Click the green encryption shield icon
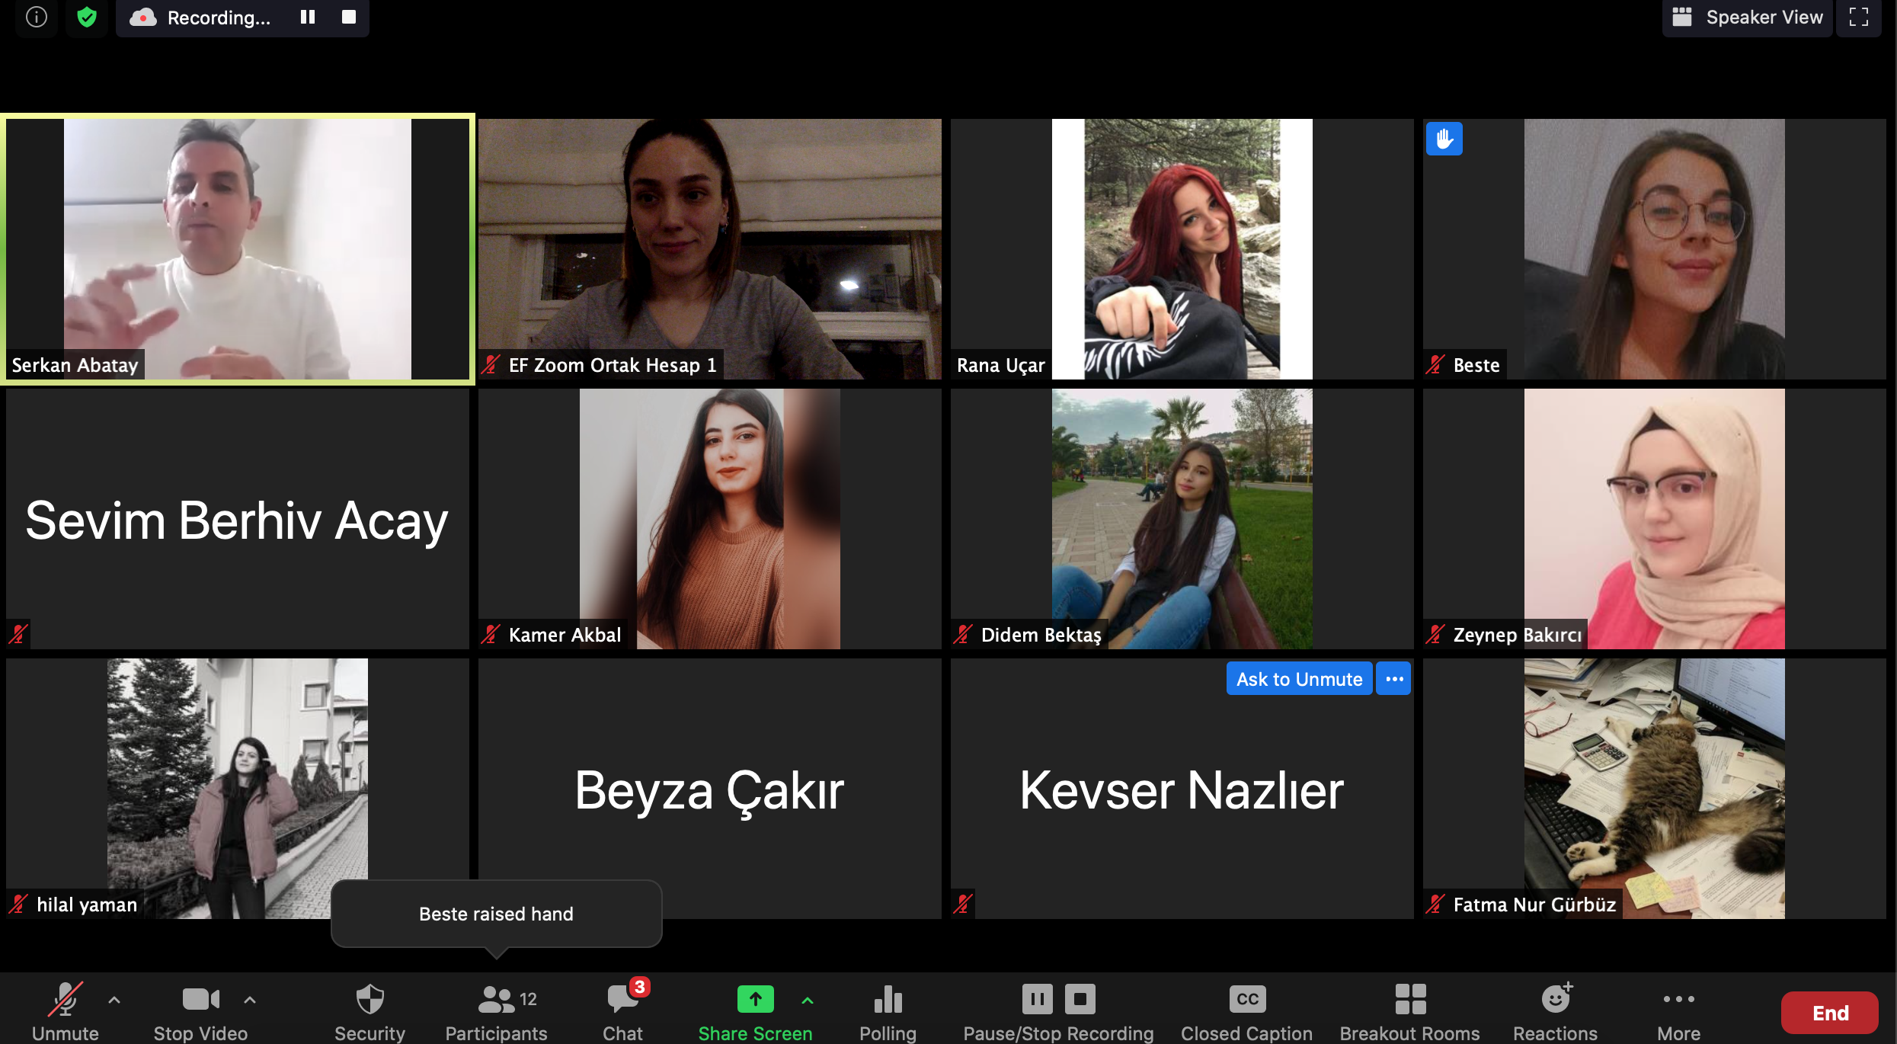 (87, 17)
